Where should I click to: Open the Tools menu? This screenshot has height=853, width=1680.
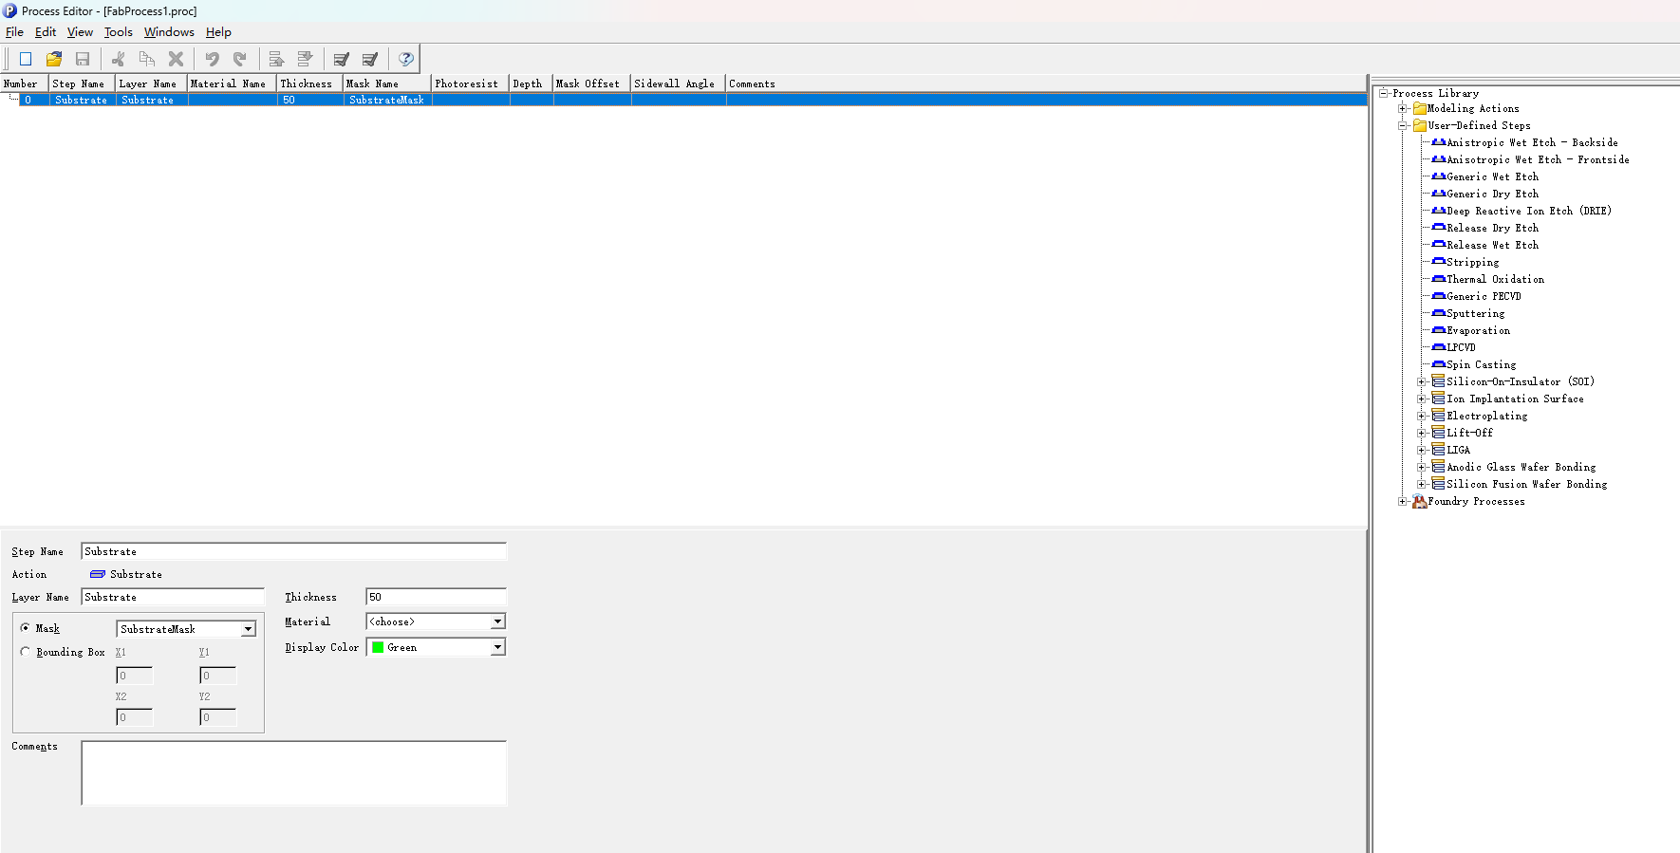point(119,32)
